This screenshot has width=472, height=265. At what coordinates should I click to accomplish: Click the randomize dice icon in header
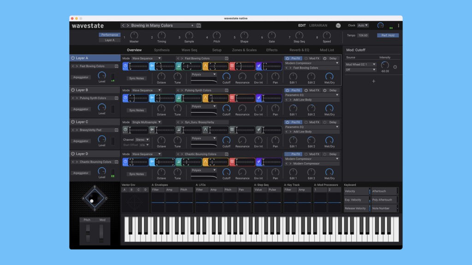[x=338, y=26]
